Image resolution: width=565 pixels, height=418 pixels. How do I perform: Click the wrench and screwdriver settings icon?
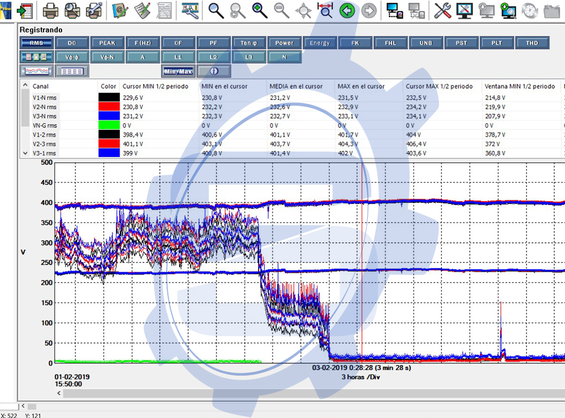click(442, 10)
